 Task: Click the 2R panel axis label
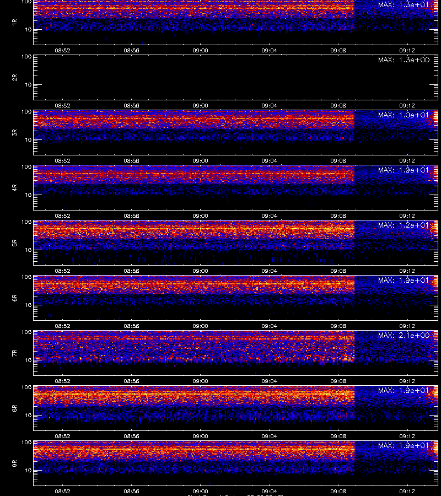click(x=14, y=78)
